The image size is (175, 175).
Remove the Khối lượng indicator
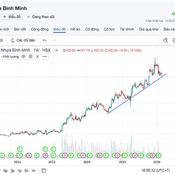point(37,57)
